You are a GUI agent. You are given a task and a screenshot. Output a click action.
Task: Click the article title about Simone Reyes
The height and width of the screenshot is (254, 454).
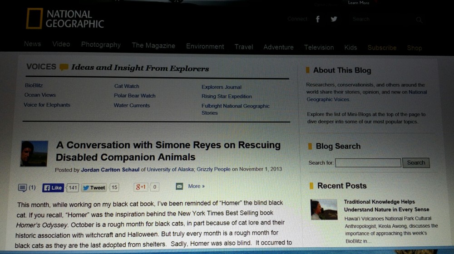[x=168, y=151]
